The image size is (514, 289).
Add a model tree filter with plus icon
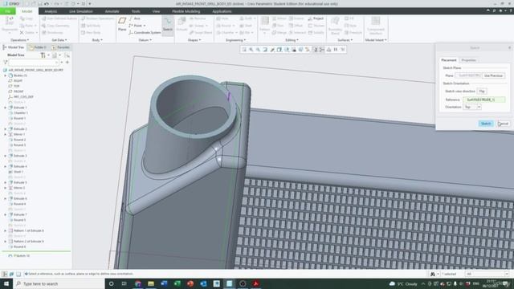(67, 63)
